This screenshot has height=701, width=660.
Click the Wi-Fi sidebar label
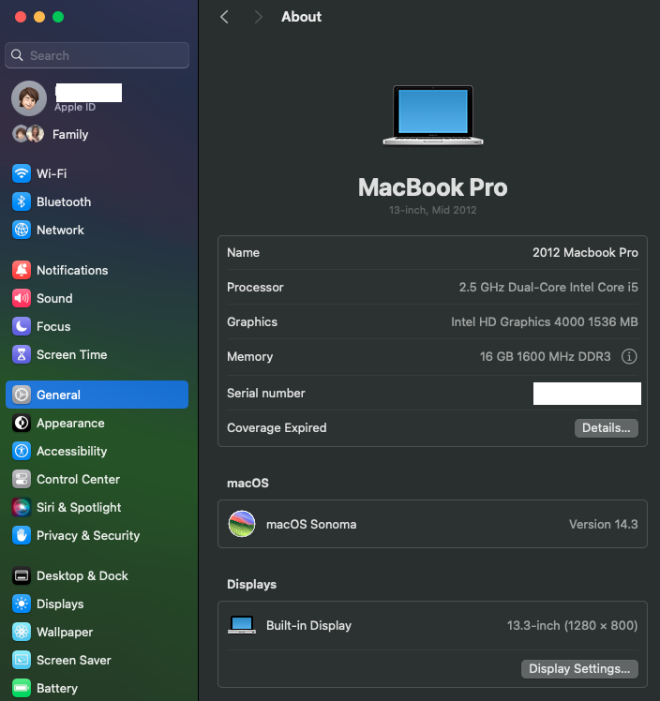[52, 173]
